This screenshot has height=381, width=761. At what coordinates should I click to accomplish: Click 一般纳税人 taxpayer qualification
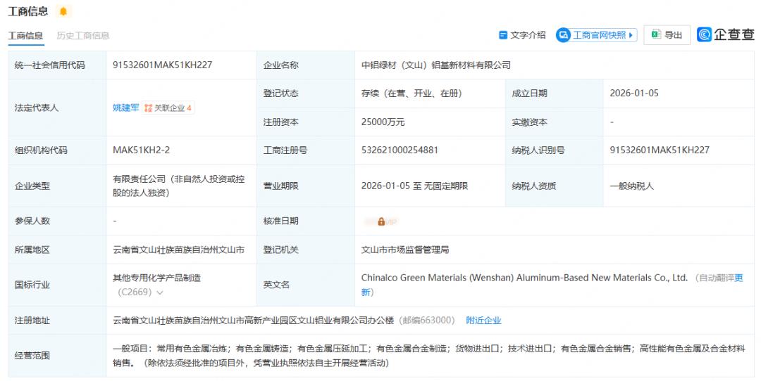coord(632,186)
